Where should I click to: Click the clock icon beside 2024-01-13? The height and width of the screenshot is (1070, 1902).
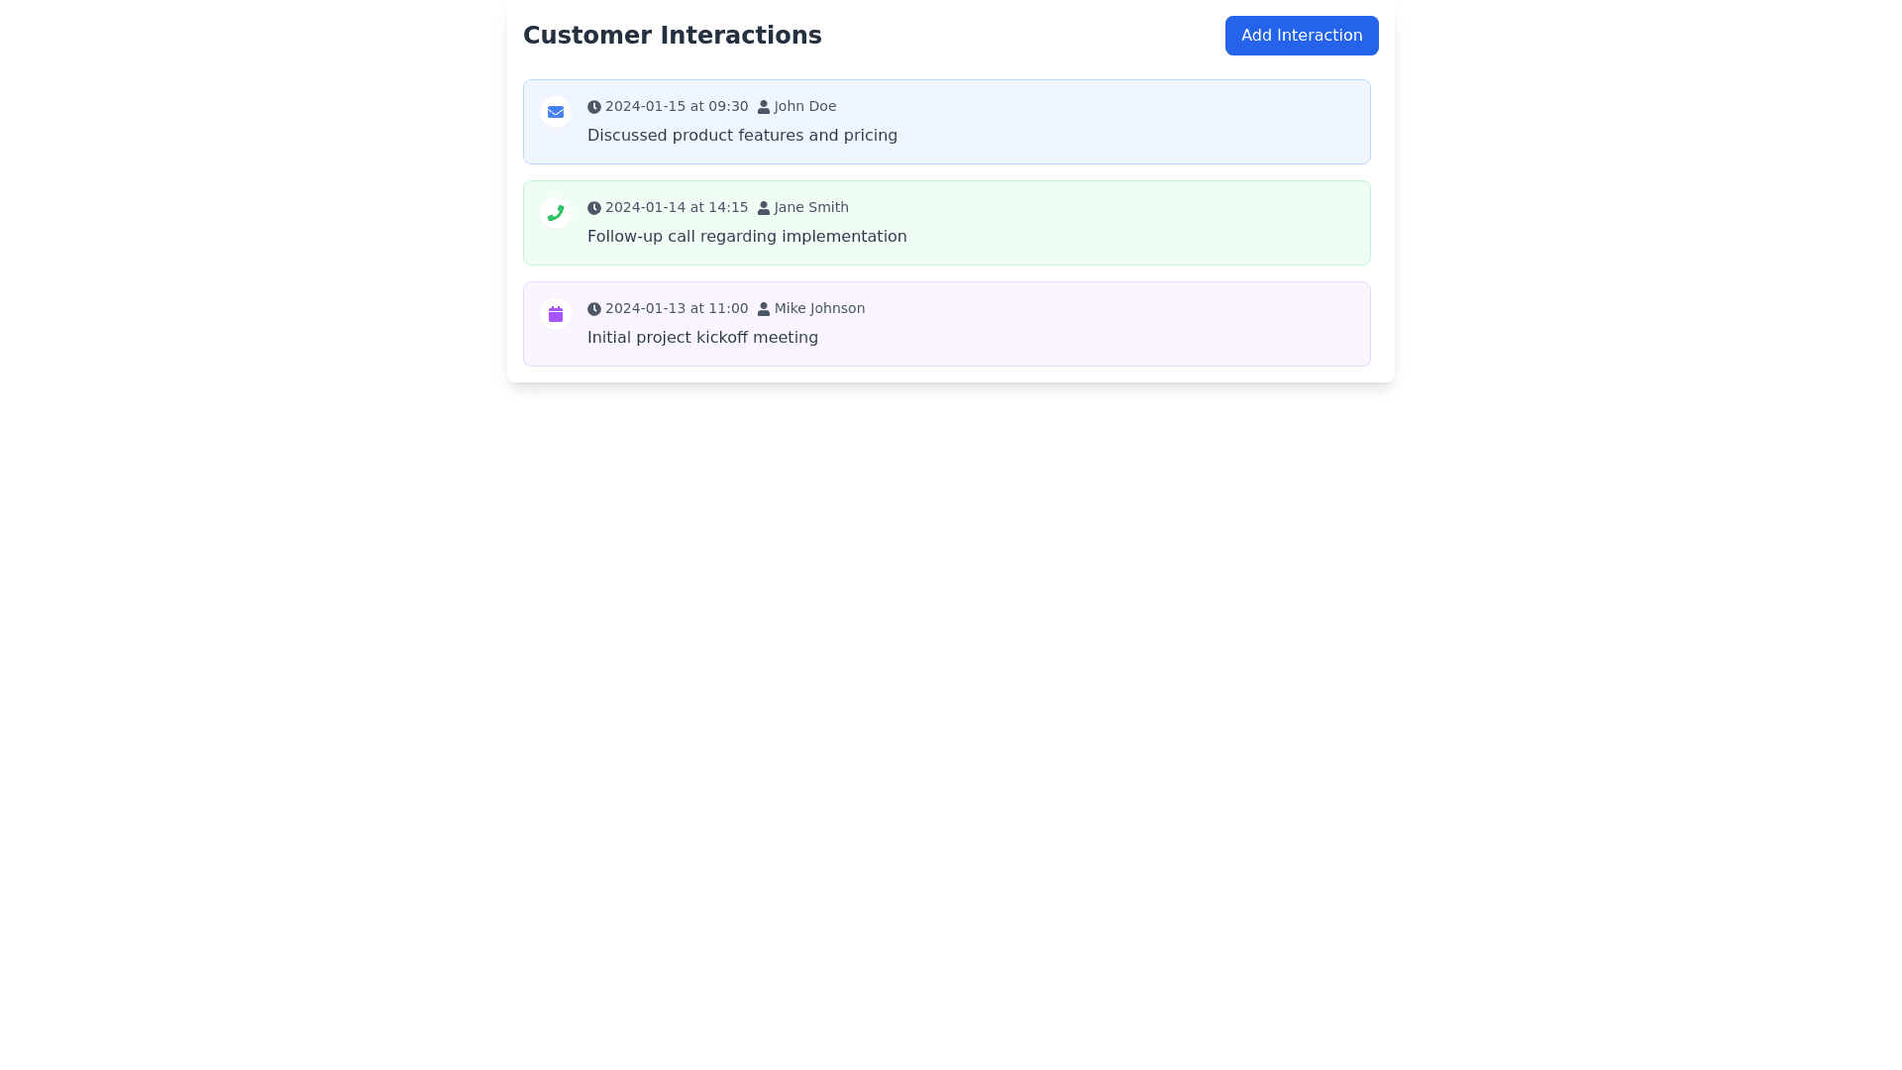(x=594, y=309)
